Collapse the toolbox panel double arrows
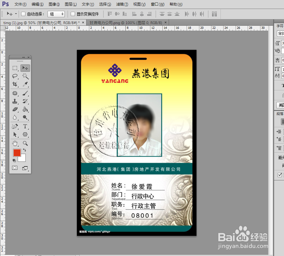The width and height of the screenshot is (284, 256). click(23, 57)
